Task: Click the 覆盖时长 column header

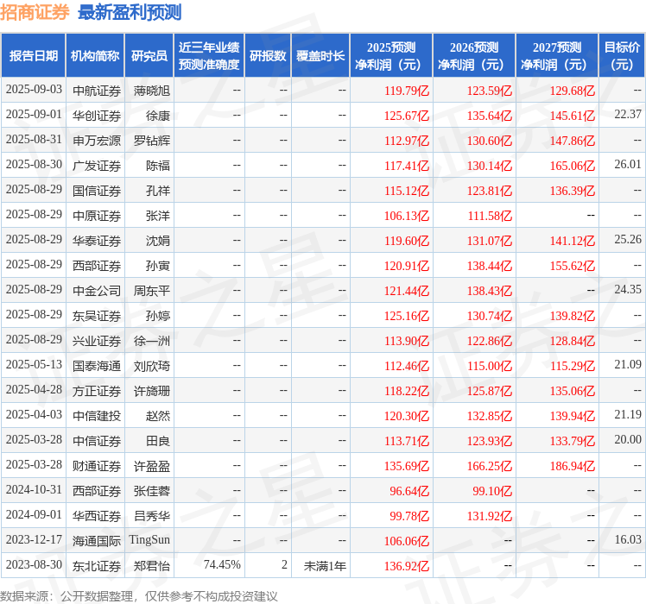Action: (x=320, y=55)
